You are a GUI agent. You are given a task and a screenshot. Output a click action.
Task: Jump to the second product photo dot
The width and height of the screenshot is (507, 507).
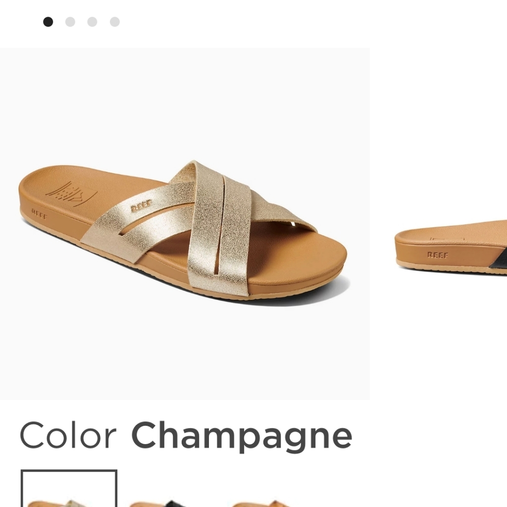pyautogui.click(x=70, y=22)
